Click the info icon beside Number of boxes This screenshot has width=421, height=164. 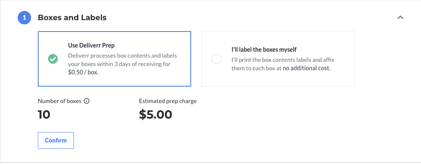[87, 101]
